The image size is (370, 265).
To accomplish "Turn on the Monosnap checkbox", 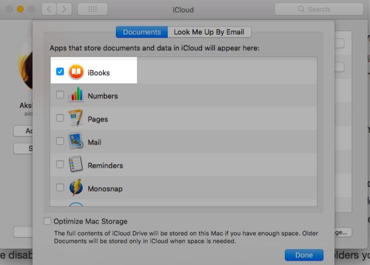I will pos(60,188).
